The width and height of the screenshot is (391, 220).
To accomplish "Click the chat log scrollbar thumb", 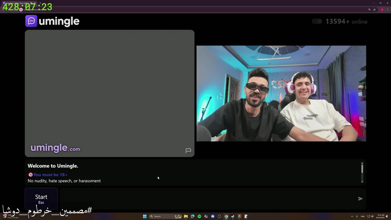I will click(x=362, y=169).
